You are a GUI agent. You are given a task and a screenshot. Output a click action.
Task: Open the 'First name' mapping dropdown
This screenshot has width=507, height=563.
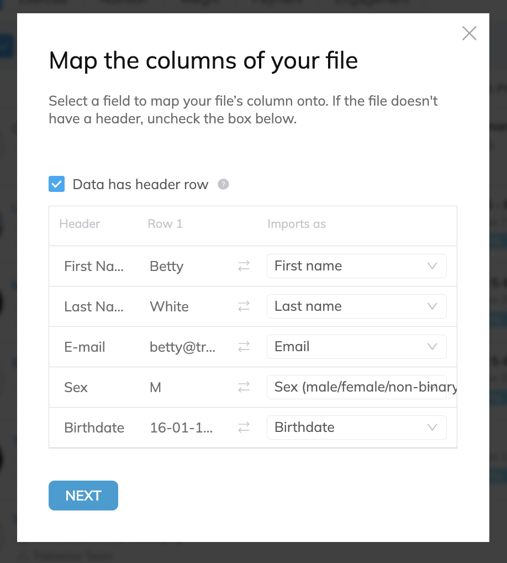[356, 266]
